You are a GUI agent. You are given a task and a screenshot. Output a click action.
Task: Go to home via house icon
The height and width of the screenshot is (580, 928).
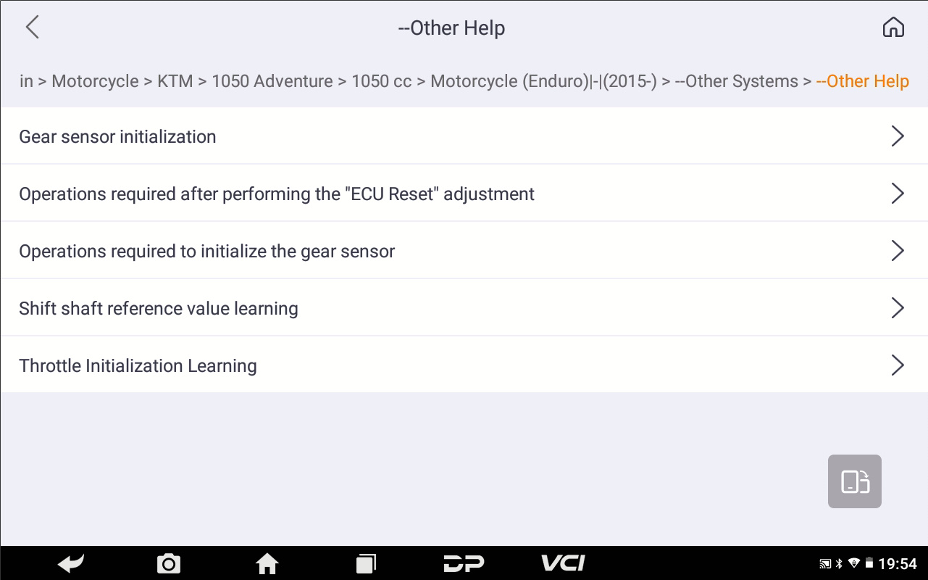(x=893, y=28)
